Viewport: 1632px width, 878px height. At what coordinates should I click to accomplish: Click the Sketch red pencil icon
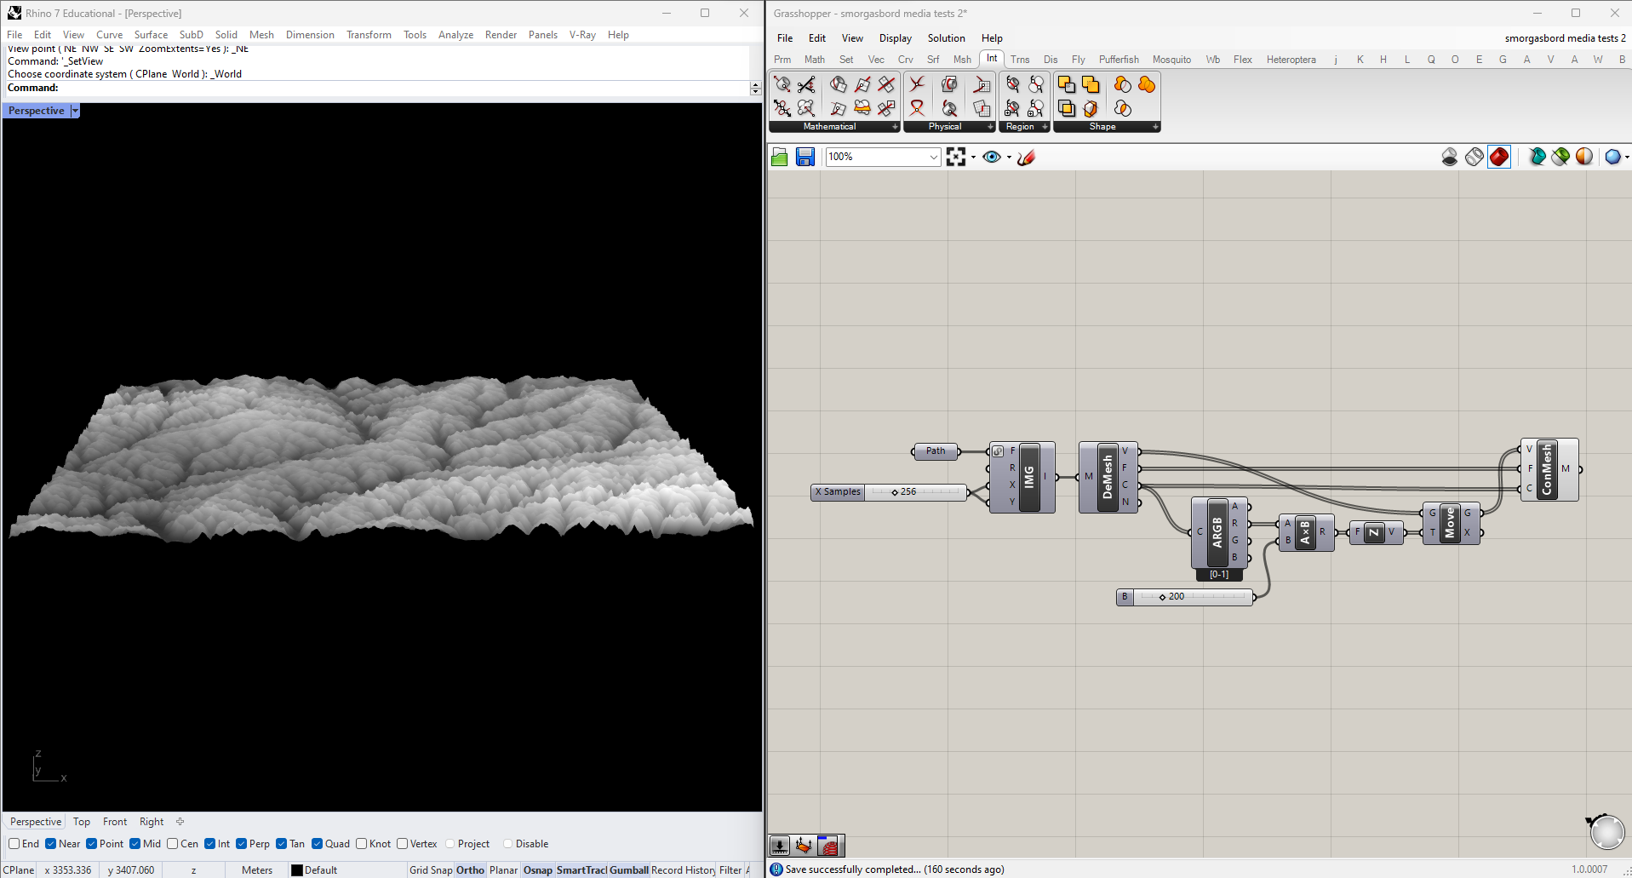click(1026, 157)
